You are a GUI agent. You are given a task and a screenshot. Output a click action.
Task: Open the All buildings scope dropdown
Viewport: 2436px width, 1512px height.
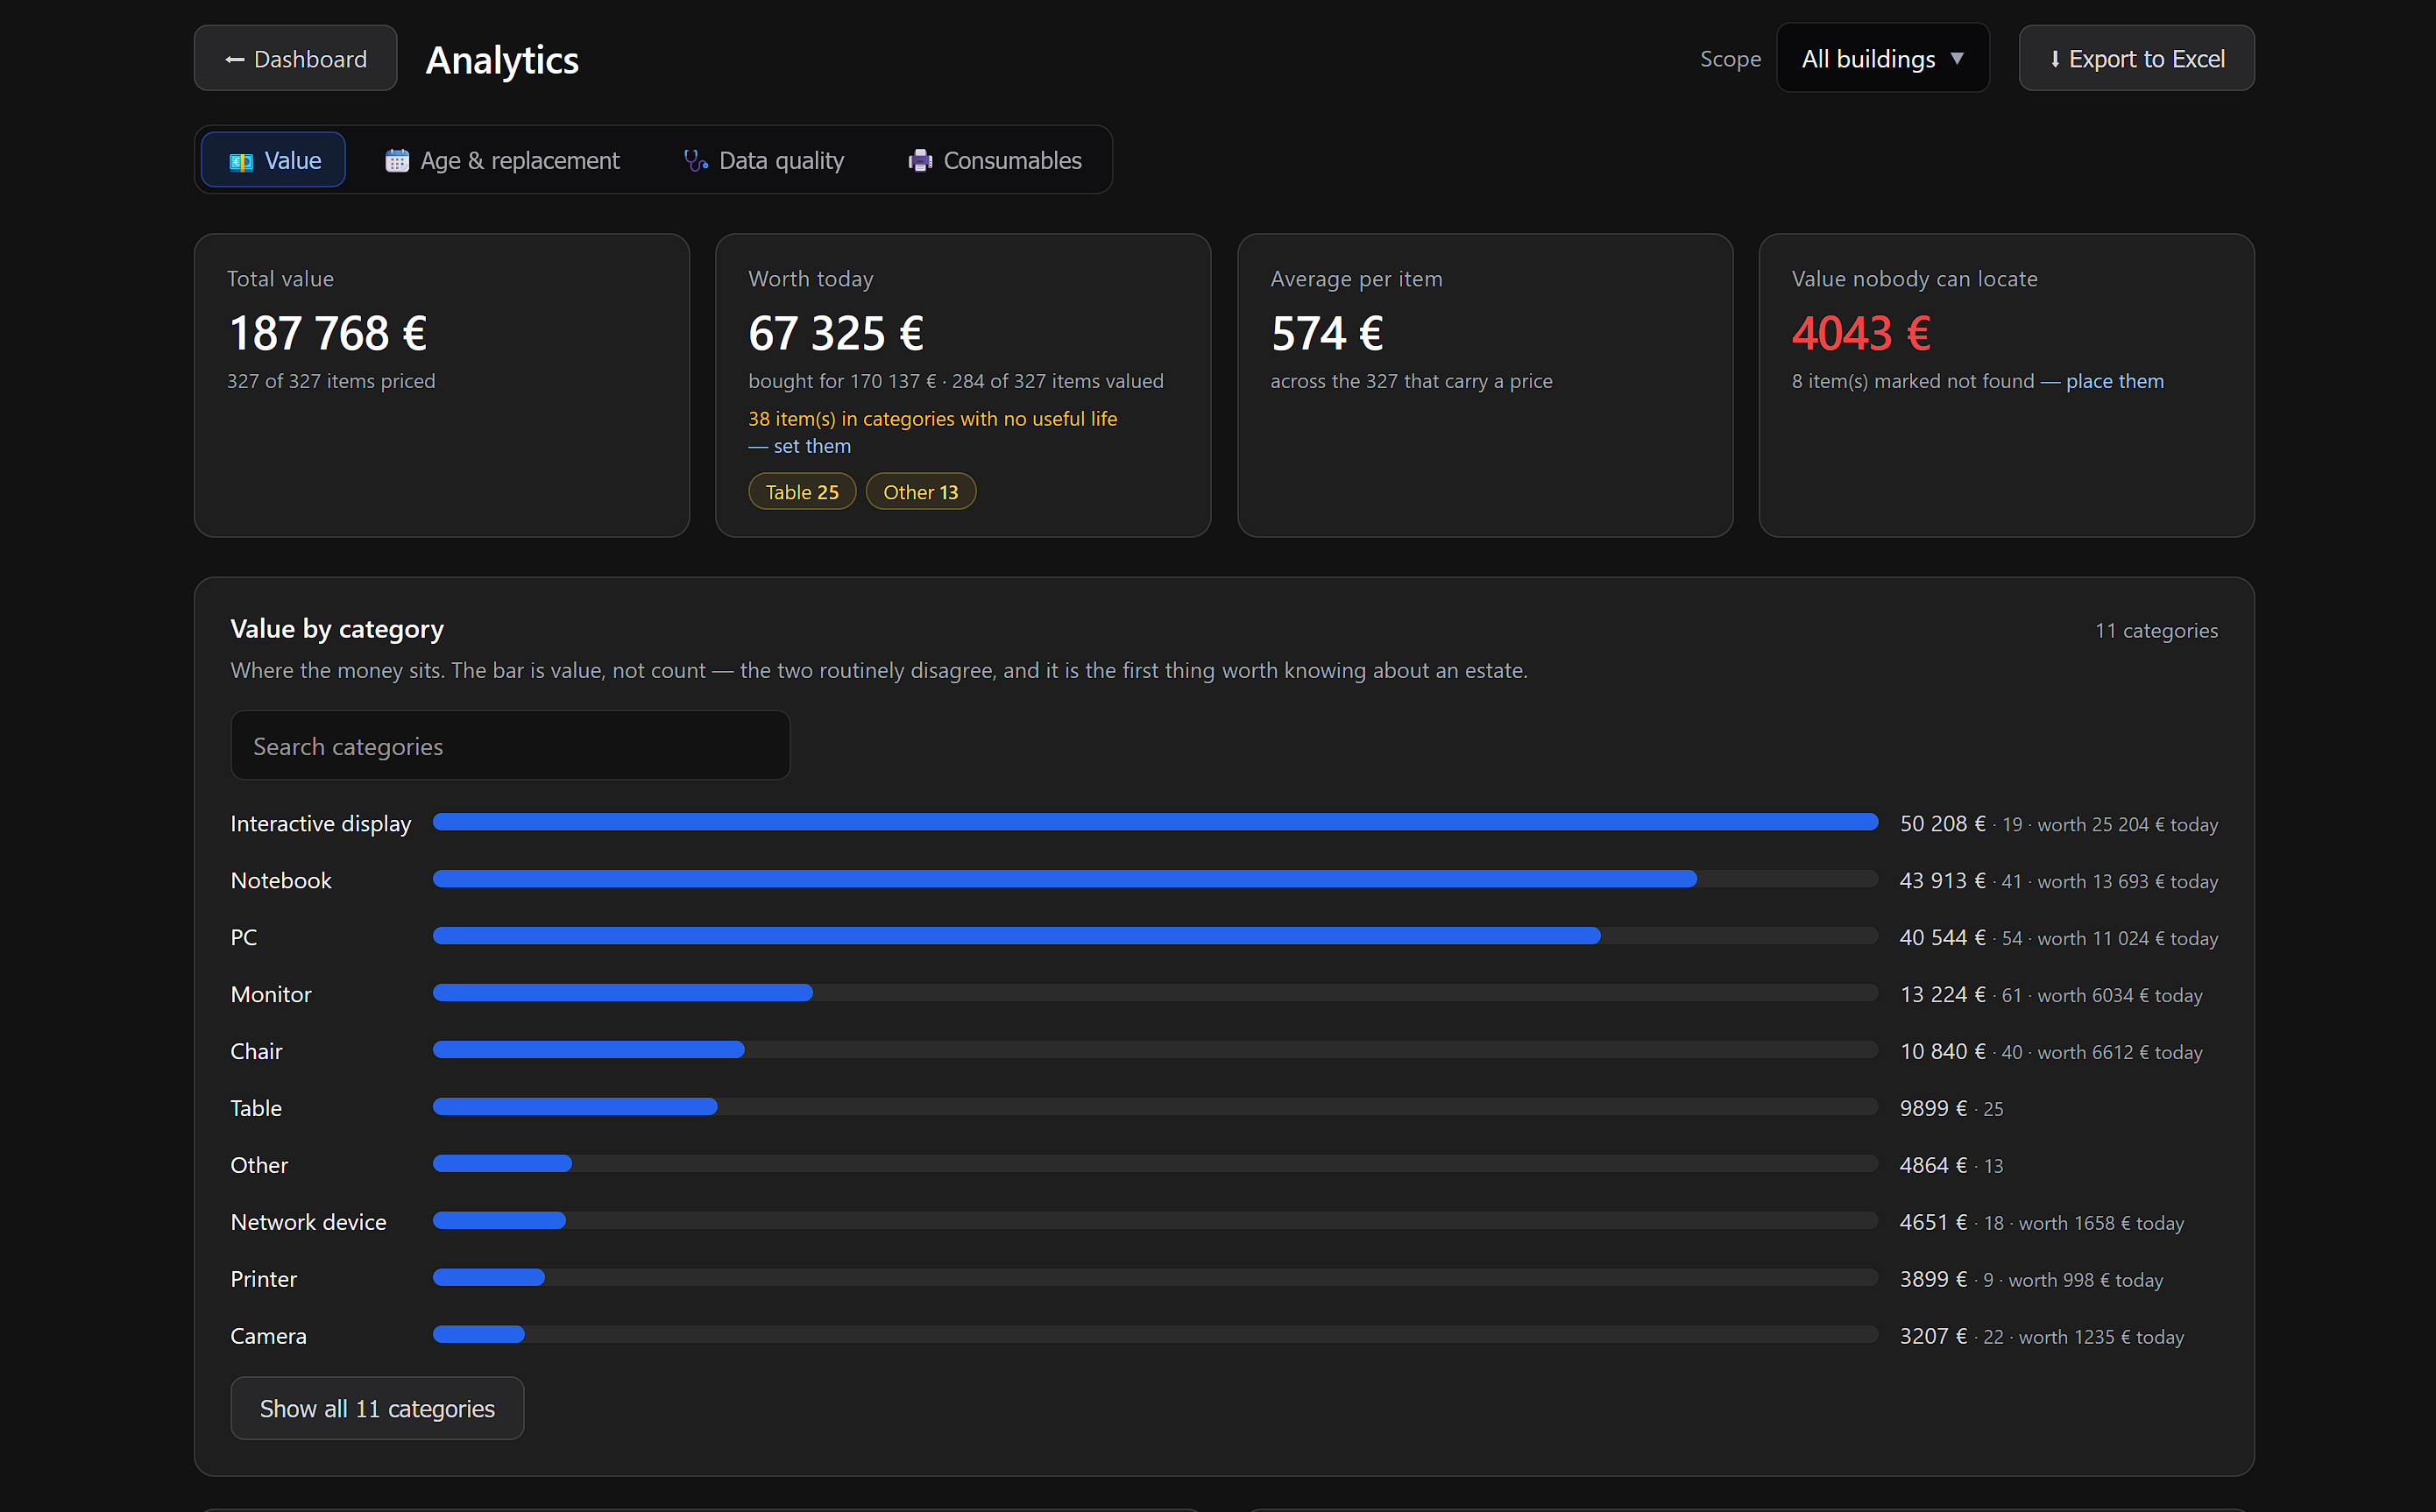(1882, 59)
